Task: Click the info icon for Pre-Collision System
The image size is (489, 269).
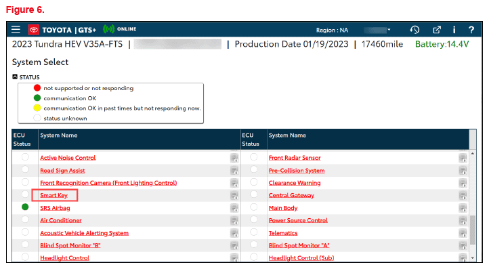Action: (463, 171)
